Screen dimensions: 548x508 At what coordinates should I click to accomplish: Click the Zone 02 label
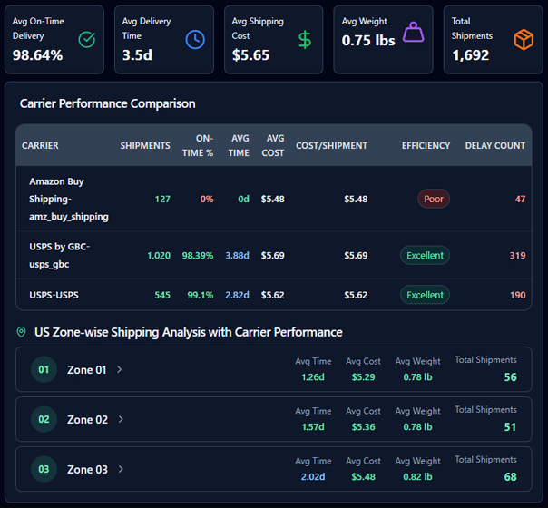87,420
